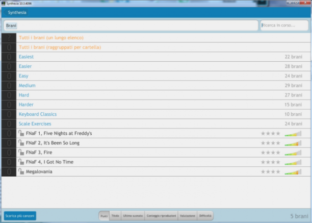Image resolution: width=312 pixels, height=223 pixels.
Task: Focus the Ricerca in corso search field
Action: (x=284, y=26)
